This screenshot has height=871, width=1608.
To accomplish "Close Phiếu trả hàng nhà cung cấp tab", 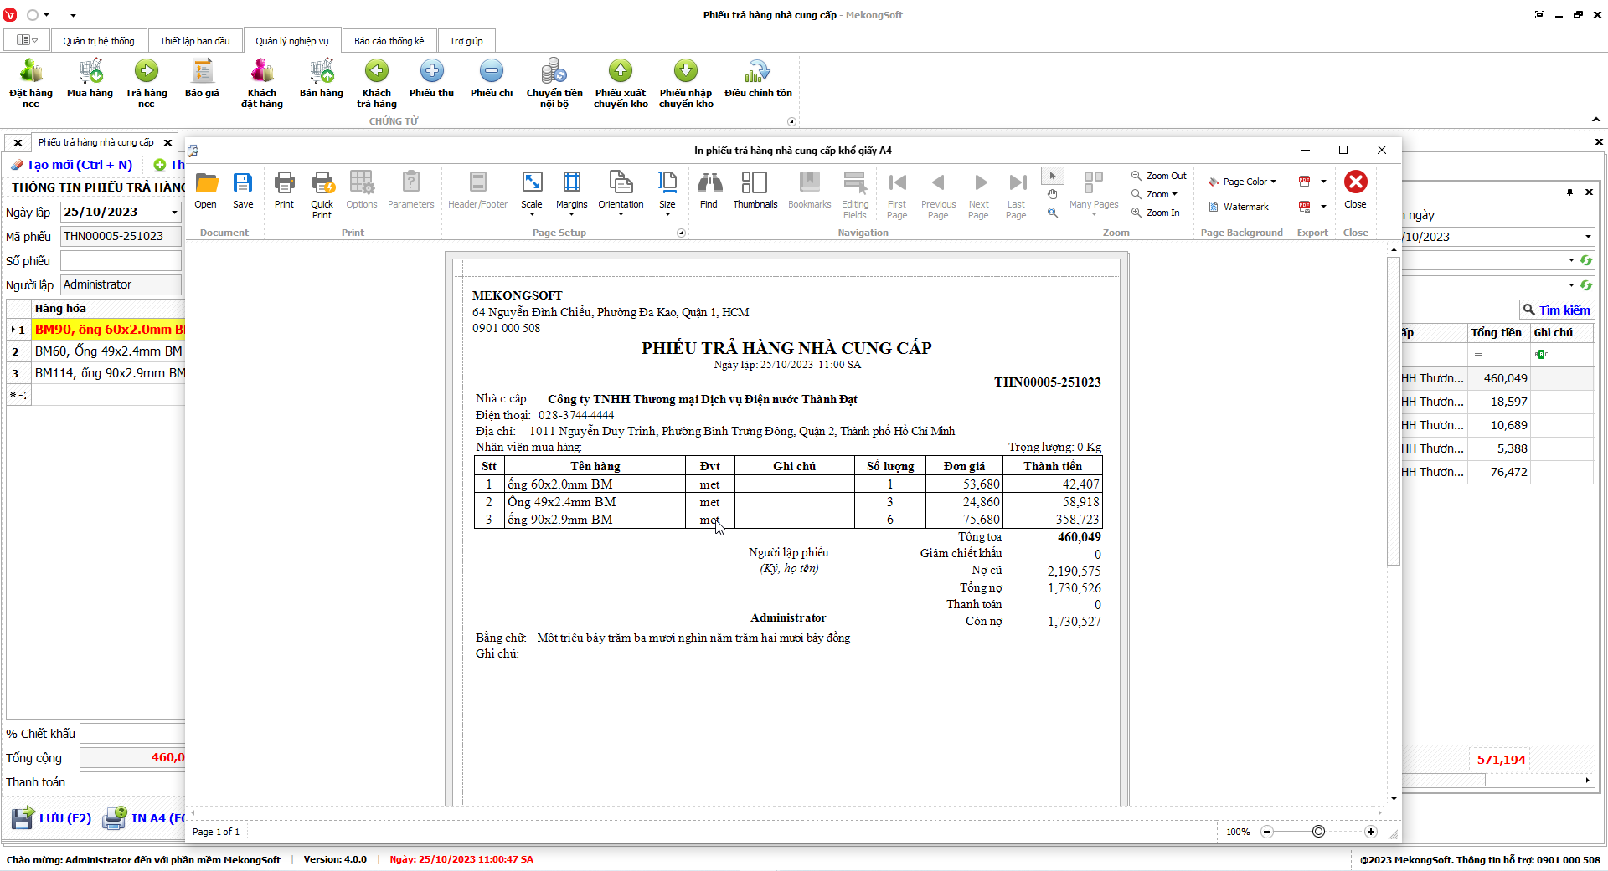I will 167,142.
